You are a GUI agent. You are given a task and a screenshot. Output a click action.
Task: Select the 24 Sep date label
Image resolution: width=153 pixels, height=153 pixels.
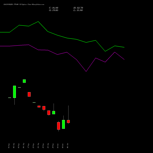(x=38, y=146)
